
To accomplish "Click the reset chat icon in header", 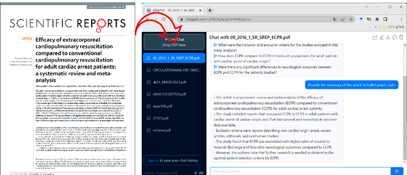I will coord(395,37).
